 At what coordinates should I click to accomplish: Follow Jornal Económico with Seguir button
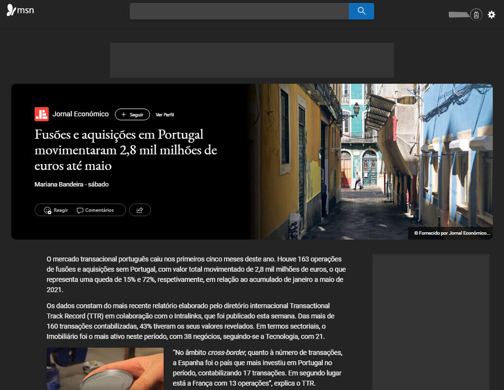132,114
